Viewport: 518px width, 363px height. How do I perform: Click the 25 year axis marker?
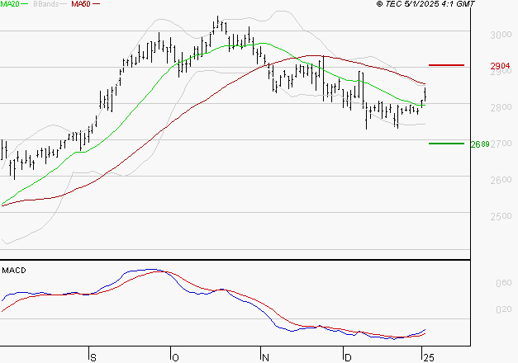(x=429, y=358)
